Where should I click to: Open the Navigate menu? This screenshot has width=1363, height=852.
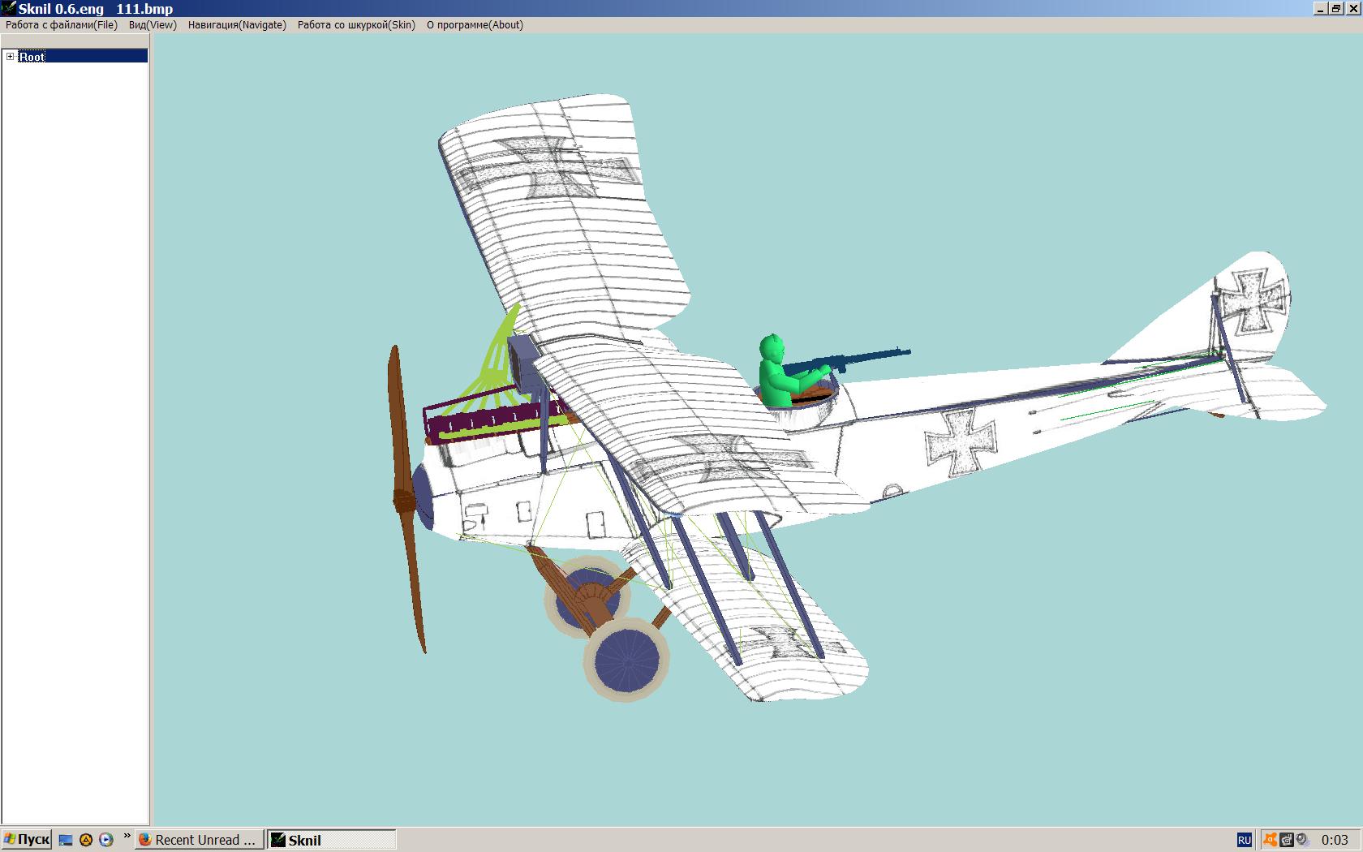(x=237, y=25)
